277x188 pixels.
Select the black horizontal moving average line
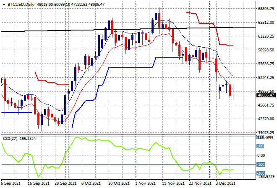pos(63,30)
